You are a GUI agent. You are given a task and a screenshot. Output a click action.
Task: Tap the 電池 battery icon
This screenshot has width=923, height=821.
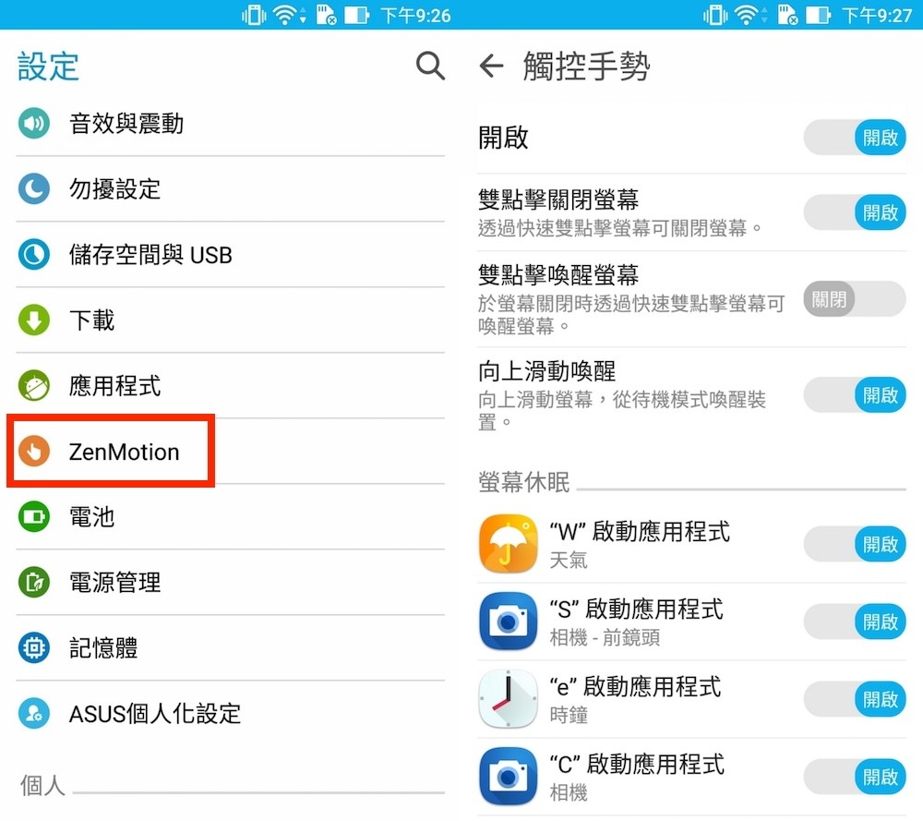[x=34, y=516]
